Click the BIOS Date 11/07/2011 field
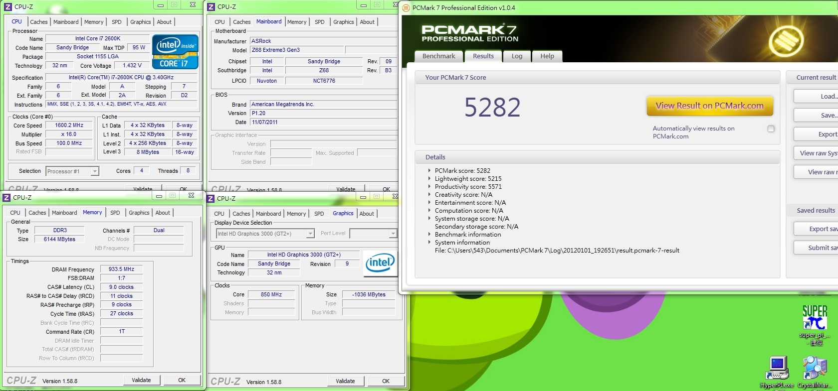This screenshot has width=838, height=391. (323, 122)
